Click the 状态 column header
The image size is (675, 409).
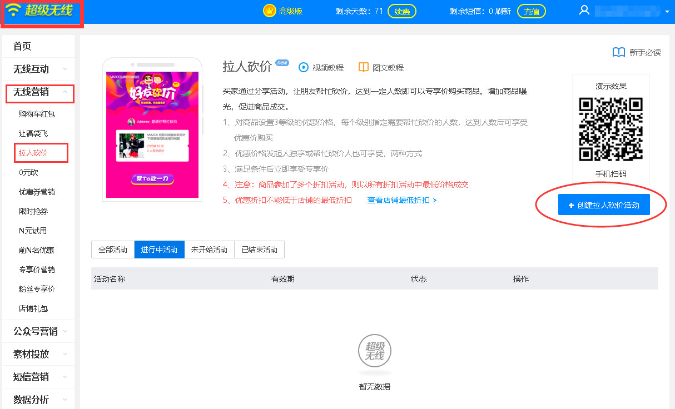tap(419, 279)
